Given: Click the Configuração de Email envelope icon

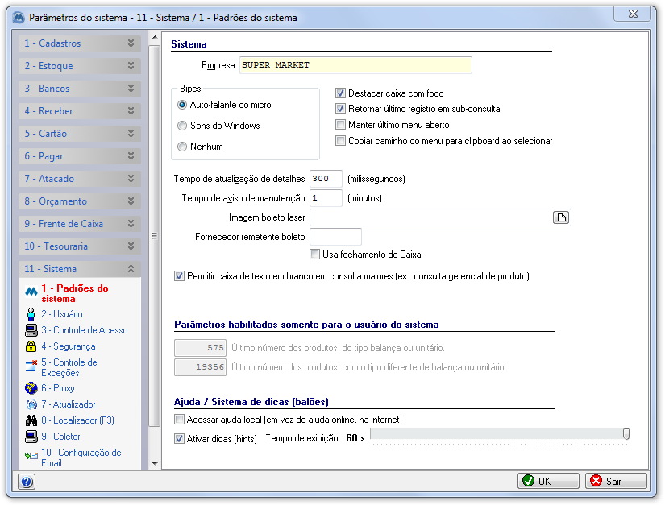Looking at the screenshot, I should [31, 456].
